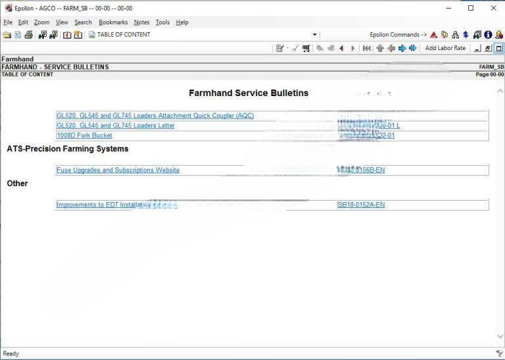Open the blue information icon
Image resolution: width=505 pixels, height=360 pixels.
pos(488,35)
